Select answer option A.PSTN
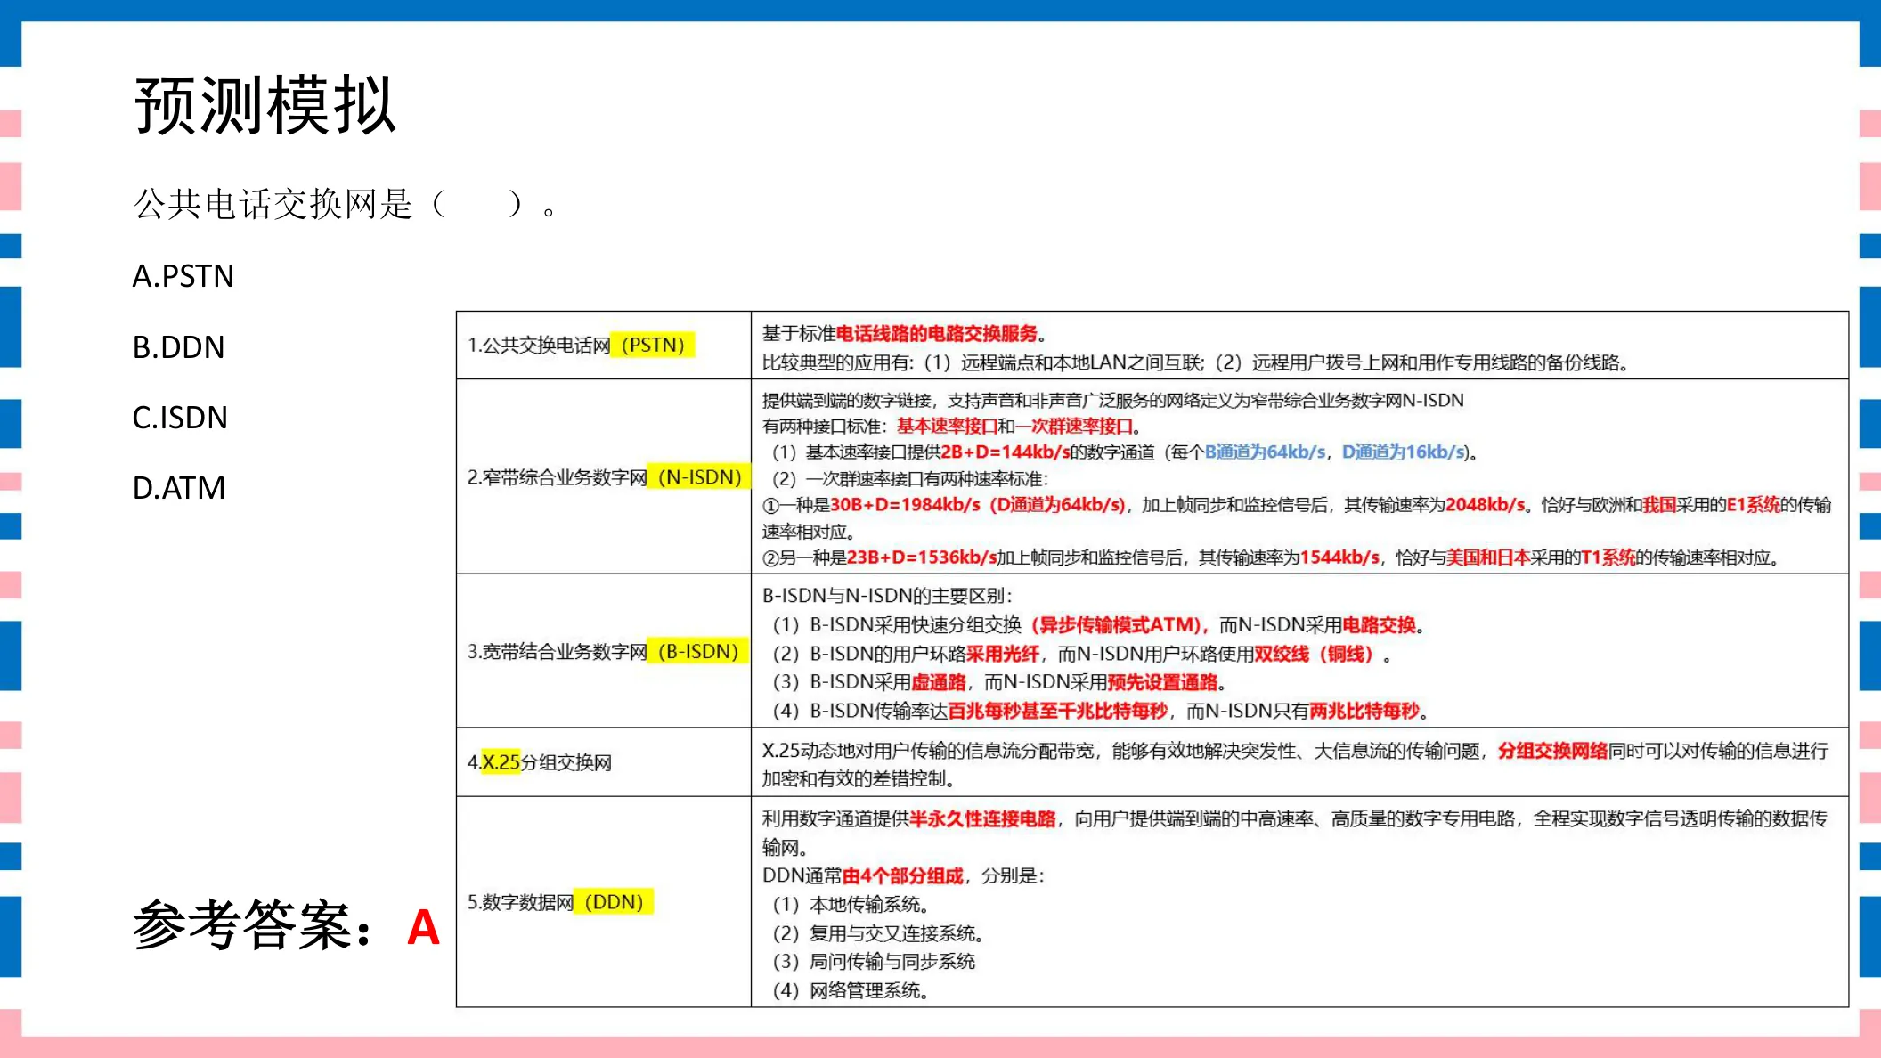 tap(183, 276)
